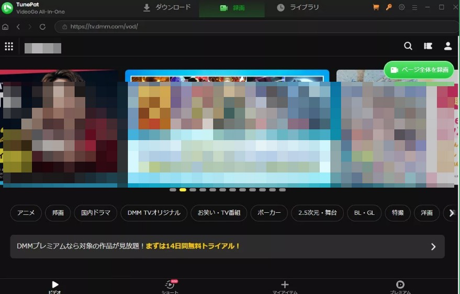Select the アニメ category chip
Image resolution: width=460 pixels, height=294 pixels.
click(x=26, y=213)
